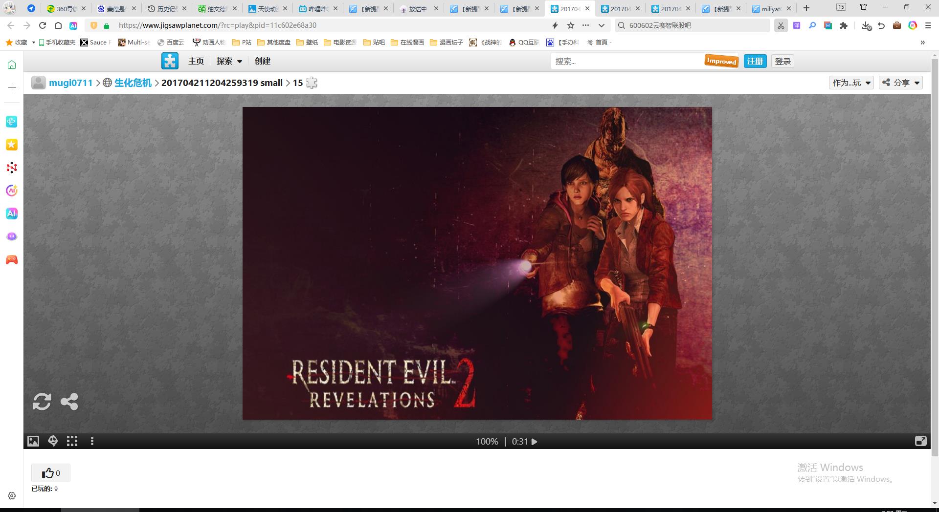Click the sidebar plus add icon

[12, 87]
